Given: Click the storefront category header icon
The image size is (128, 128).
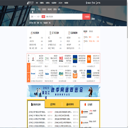Looking at the screenshot, I should point(69,33).
